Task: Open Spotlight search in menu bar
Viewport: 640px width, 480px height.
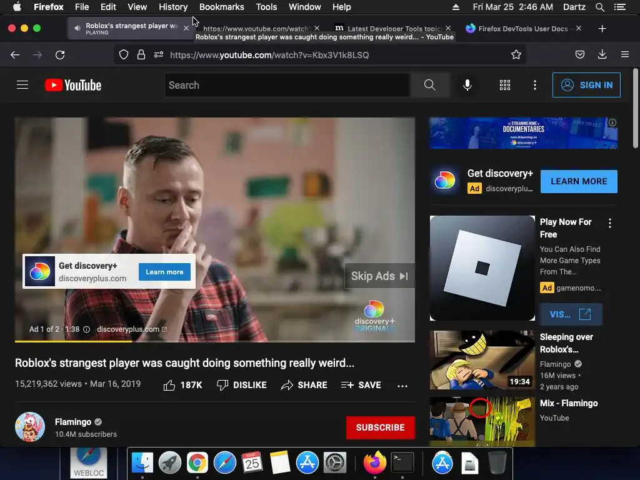Action: (x=600, y=7)
